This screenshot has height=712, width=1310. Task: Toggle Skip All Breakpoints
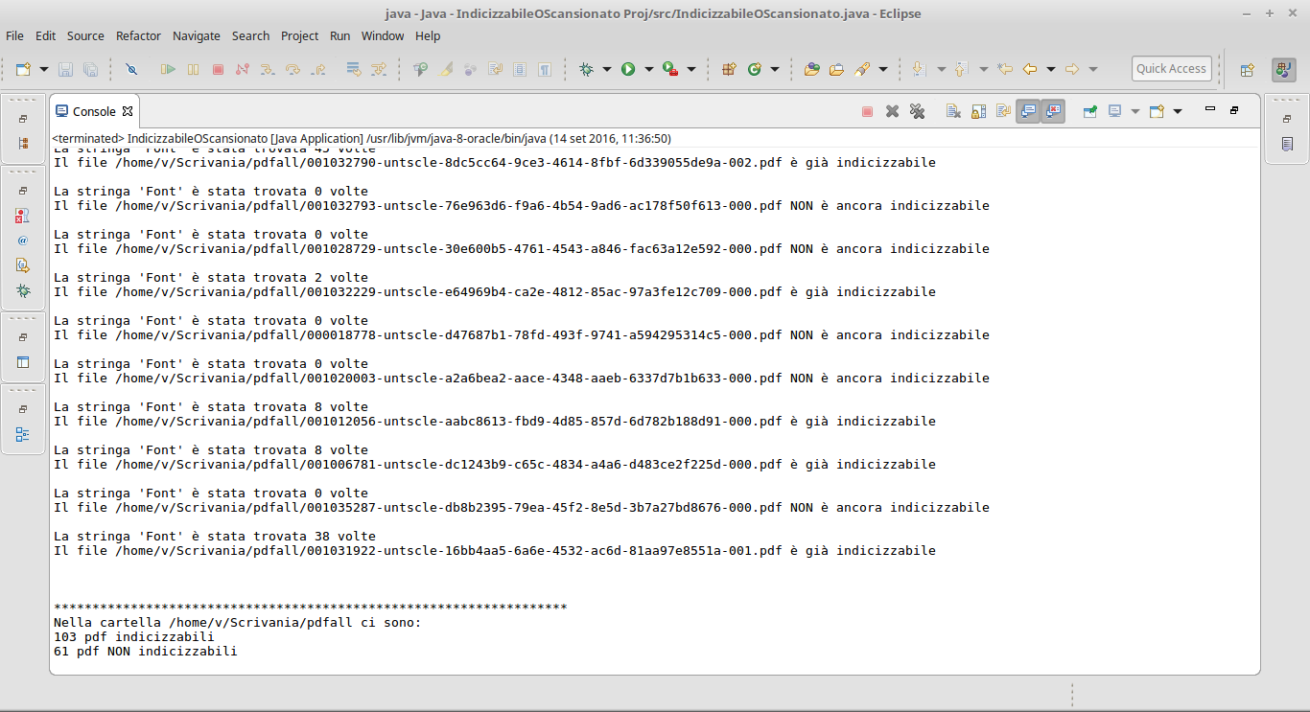pyautogui.click(x=131, y=69)
